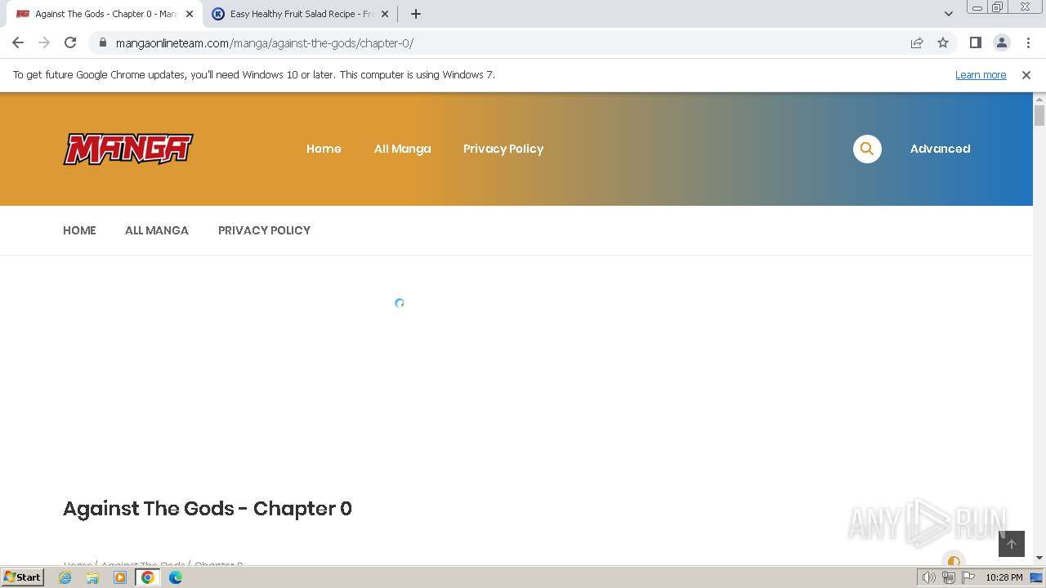The height and width of the screenshot is (588, 1046).
Task: Bookmark this page with the star icon
Action: pos(943,42)
